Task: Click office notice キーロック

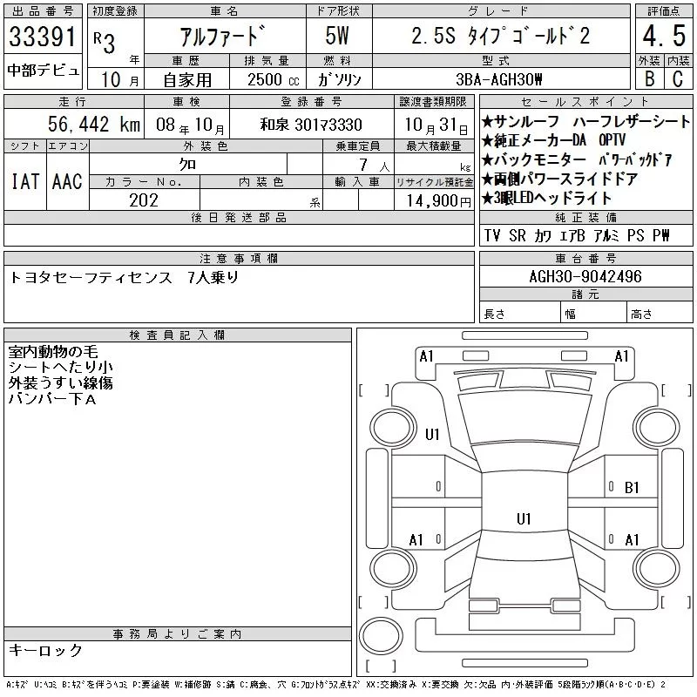Action: 45,650
